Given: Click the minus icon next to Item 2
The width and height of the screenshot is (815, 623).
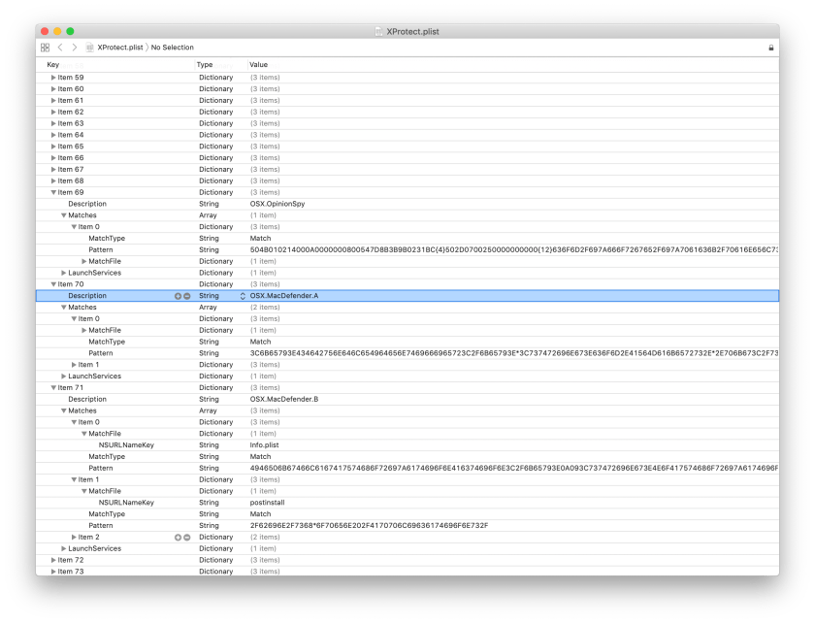Looking at the screenshot, I should click(x=187, y=537).
